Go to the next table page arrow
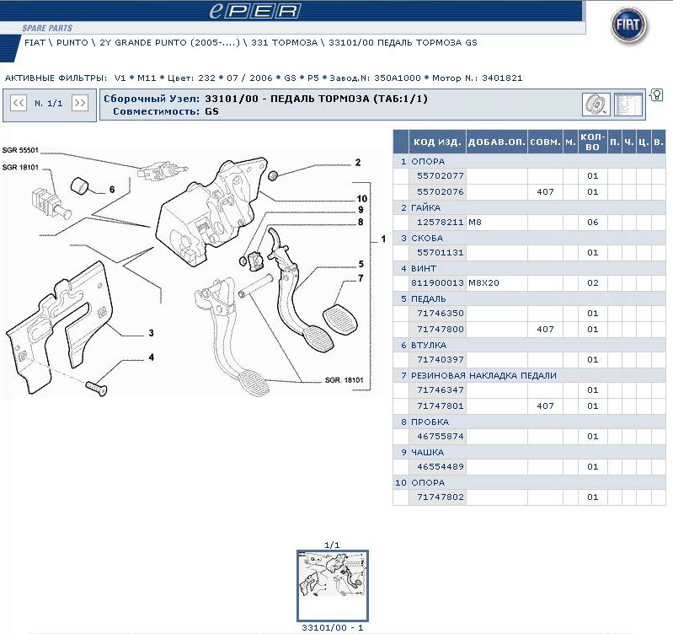The height and width of the screenshot is (634, 673). (79, 103)
